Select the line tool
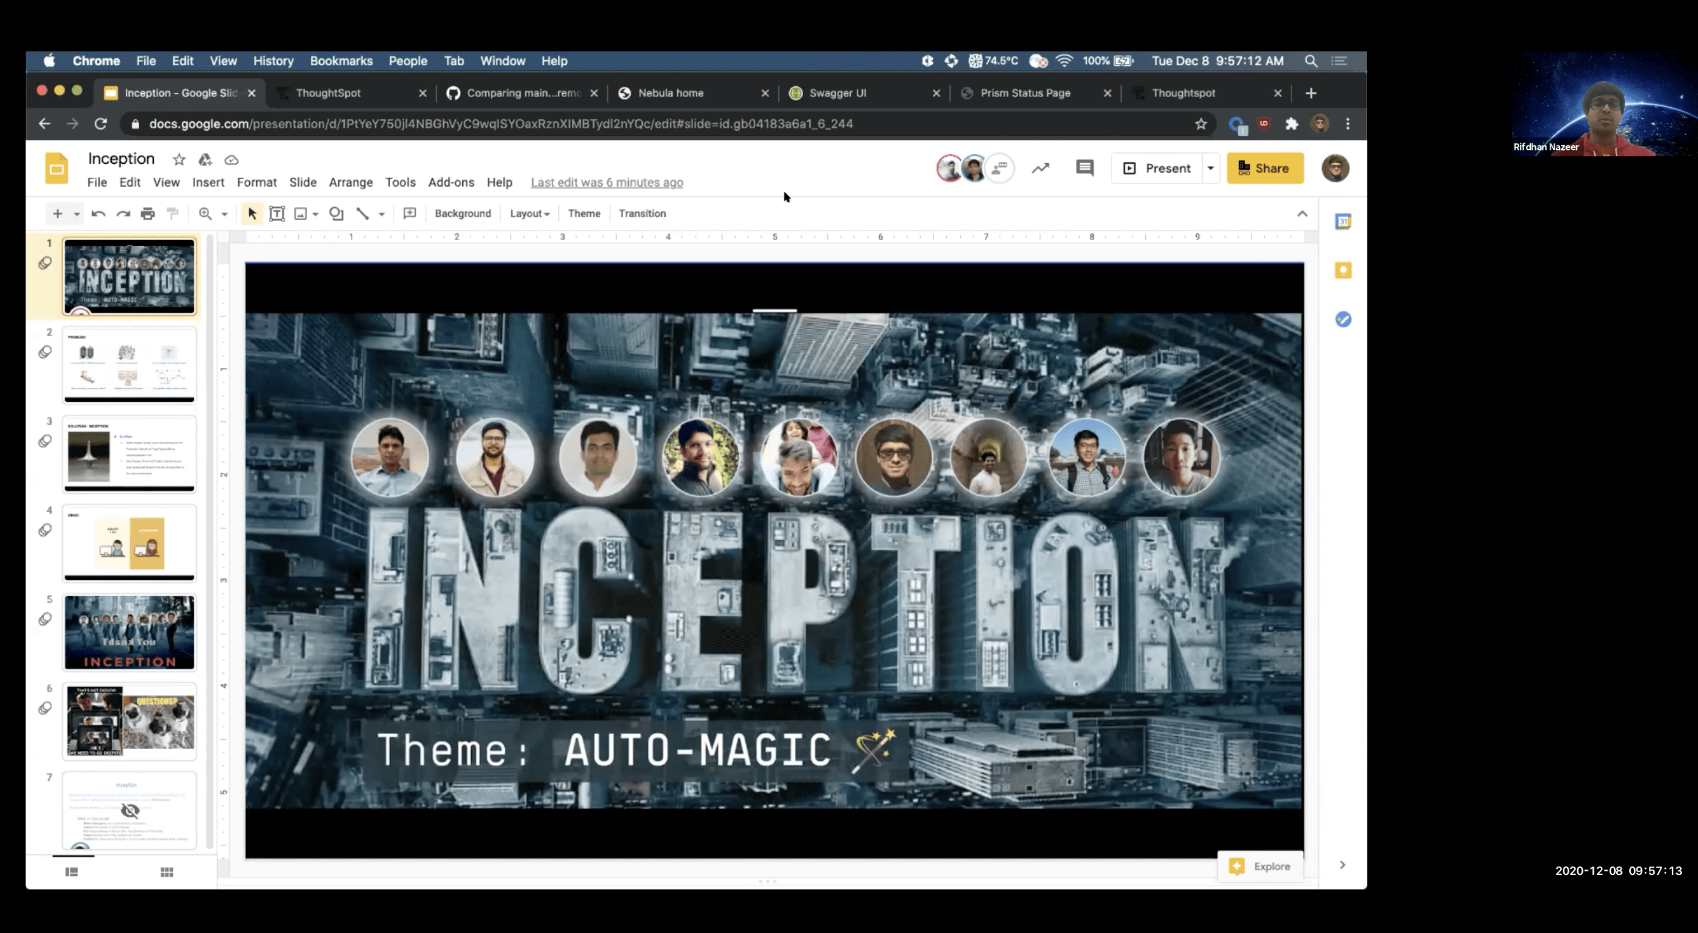This screenshot has width=1698, height=933. click(x=363, y=213)
